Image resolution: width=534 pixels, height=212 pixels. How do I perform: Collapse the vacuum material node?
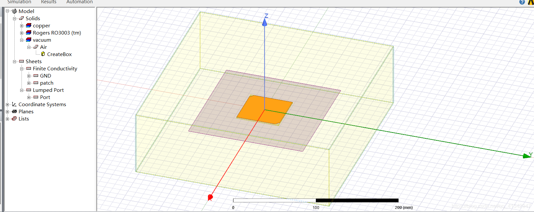coord(22,40)
